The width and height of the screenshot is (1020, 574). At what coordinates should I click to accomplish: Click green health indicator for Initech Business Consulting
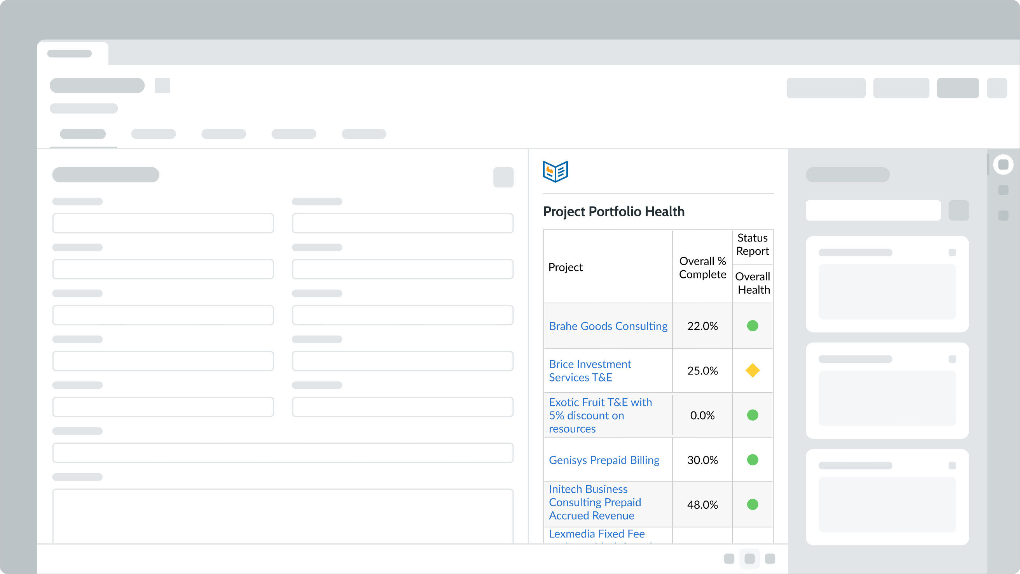coord(753,504)
